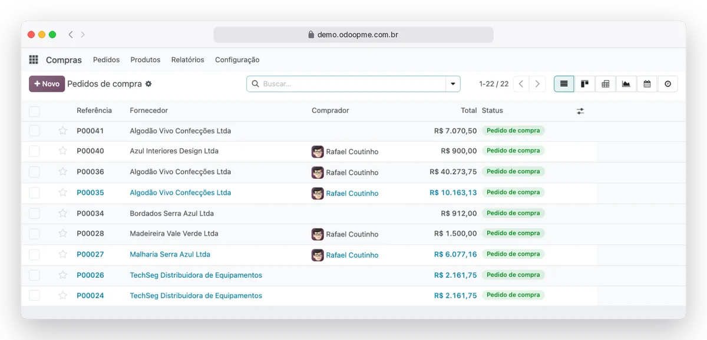Switch to kanban view
Viewport: 707px width, 340px height.
[x=584, y=84]
